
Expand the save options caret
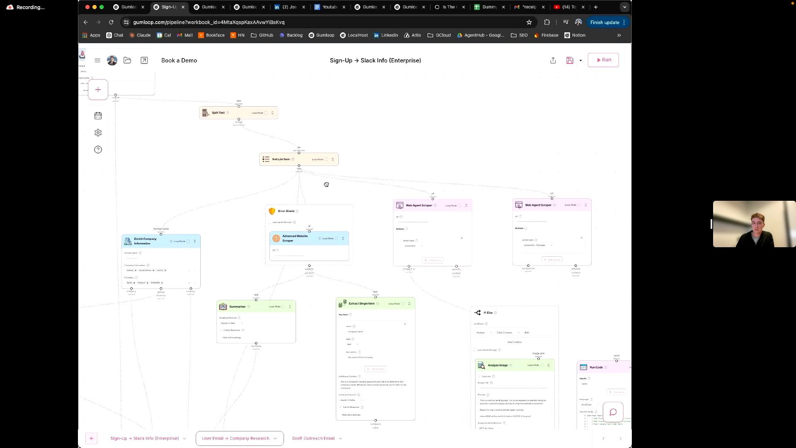click(x=580, y=61)
